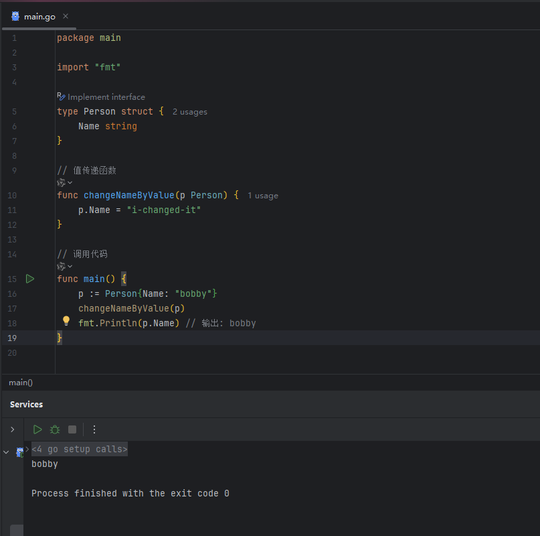Click the changeNameByValue(p) call on line 17
The width and height of the screenshot is (540, 536).
click(132, 309)
